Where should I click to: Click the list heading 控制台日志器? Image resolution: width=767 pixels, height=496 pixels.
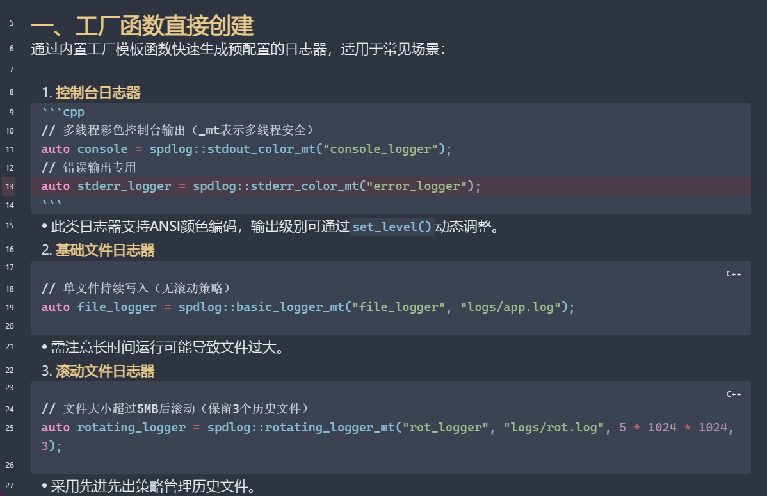(x=98, y=92)
